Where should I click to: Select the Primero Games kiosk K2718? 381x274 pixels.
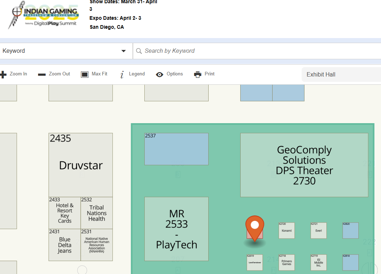pos(287,263)
